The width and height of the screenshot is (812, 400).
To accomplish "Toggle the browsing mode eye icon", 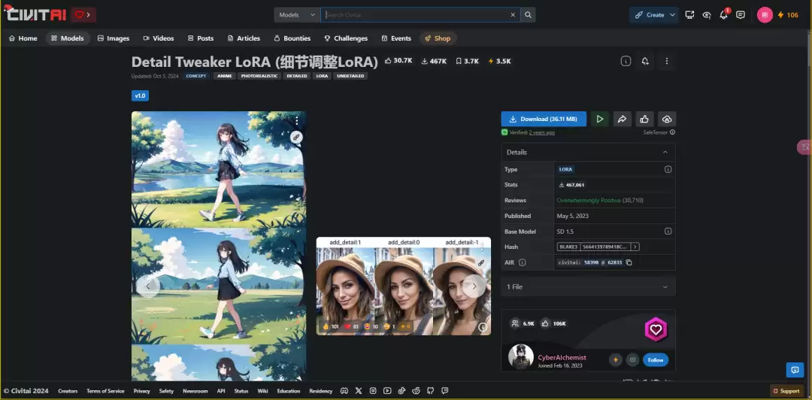I will (x=706, y=14).
